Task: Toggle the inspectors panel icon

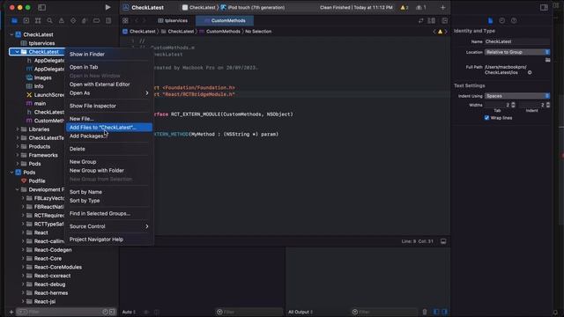Action: (x=544, y=7)
